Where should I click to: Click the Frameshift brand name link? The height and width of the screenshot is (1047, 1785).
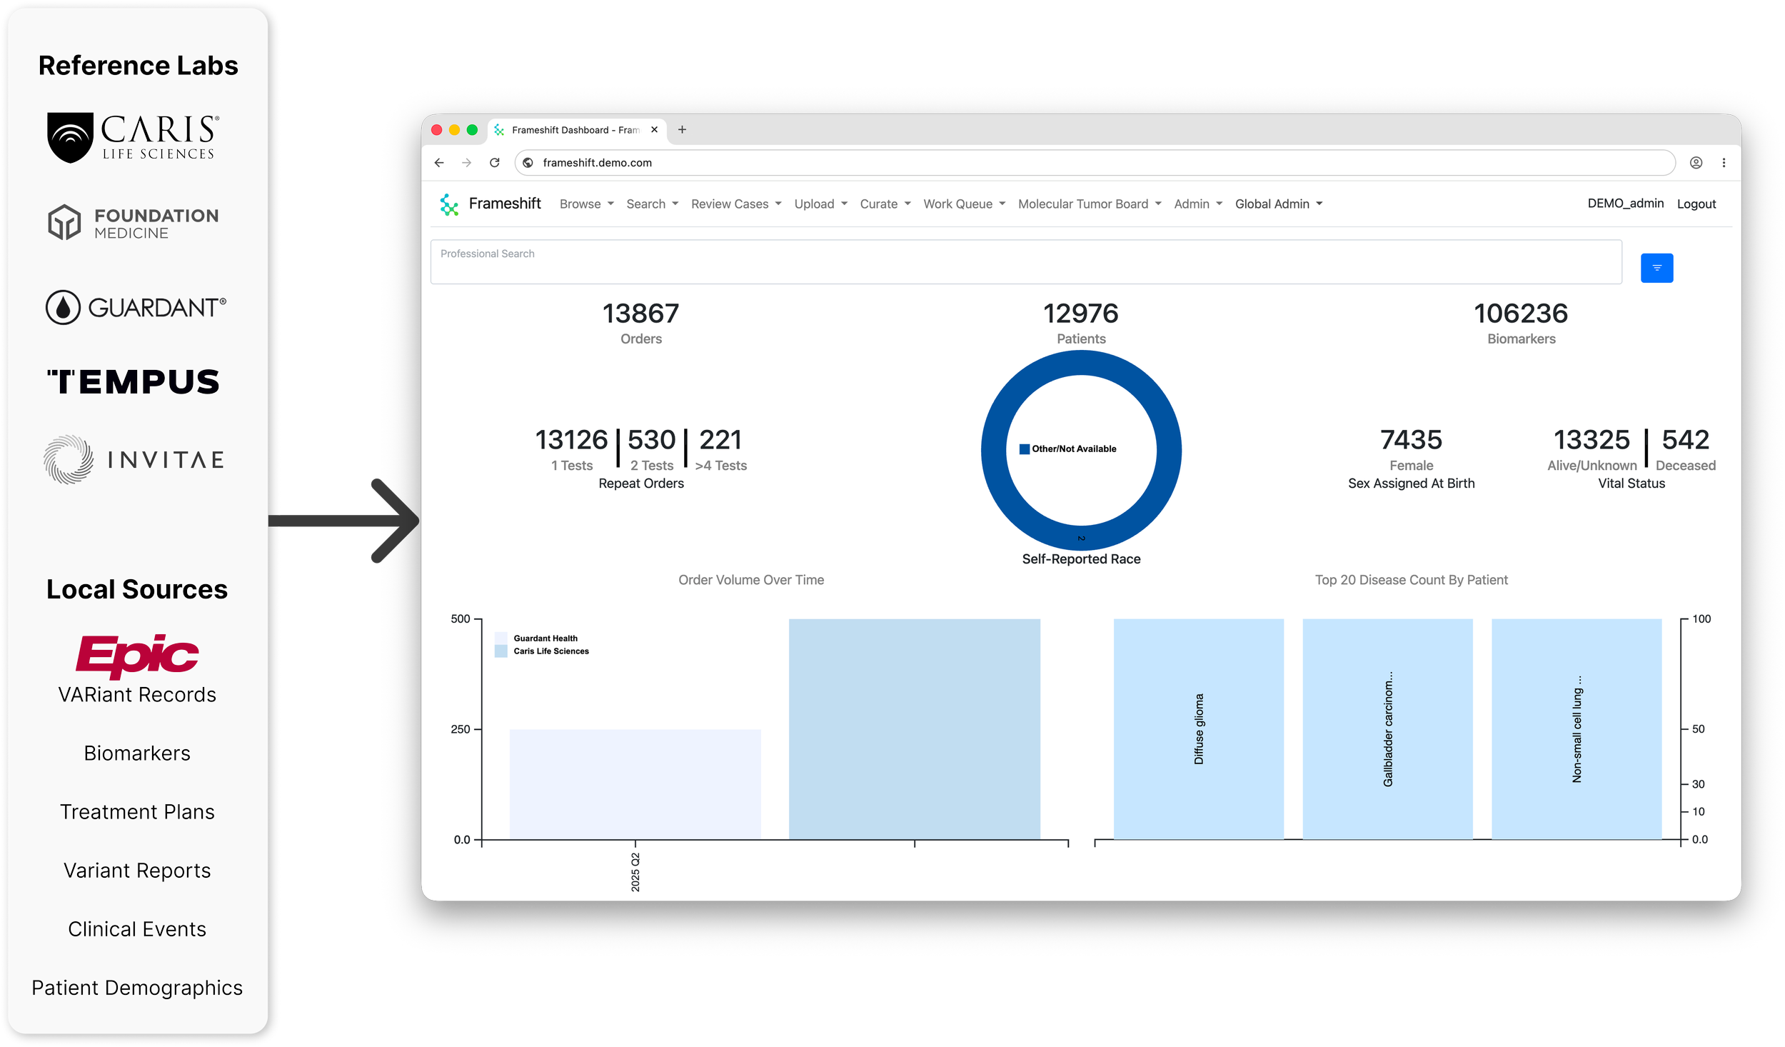coord(505,204)
